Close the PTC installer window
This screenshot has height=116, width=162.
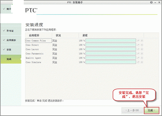click(x=159, y=2)
